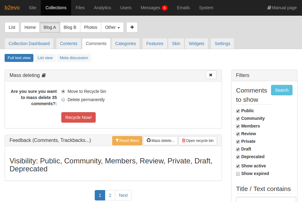Image resolution: width=302 pixels, height=202 pixels.
Task: Switch to the Settings tab
Action: tap(223, 44)
